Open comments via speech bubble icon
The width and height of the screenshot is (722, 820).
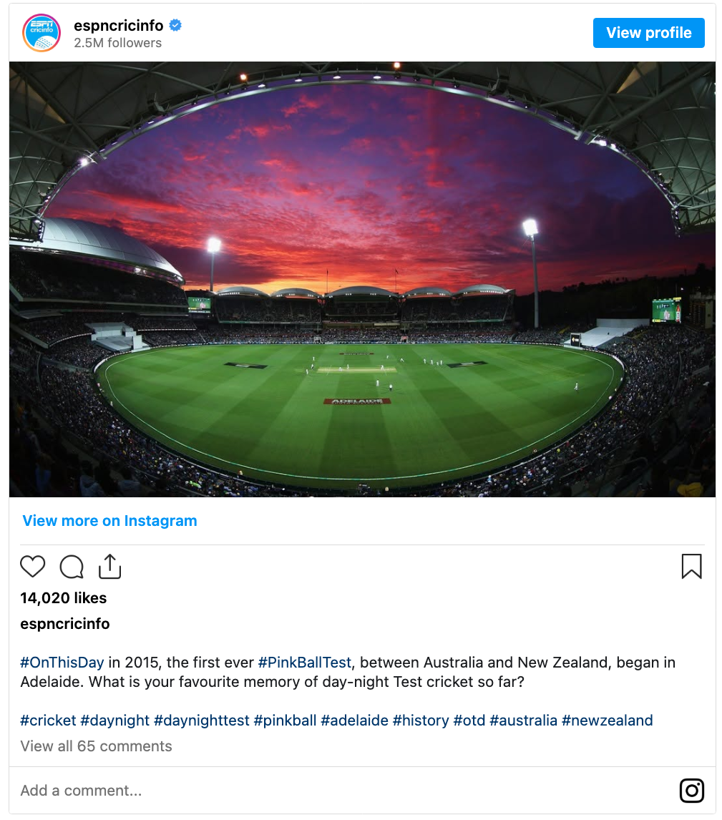pos(72,567)
